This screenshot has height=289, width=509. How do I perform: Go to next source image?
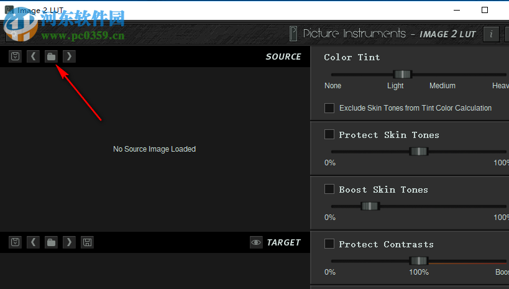click(69, 57)
